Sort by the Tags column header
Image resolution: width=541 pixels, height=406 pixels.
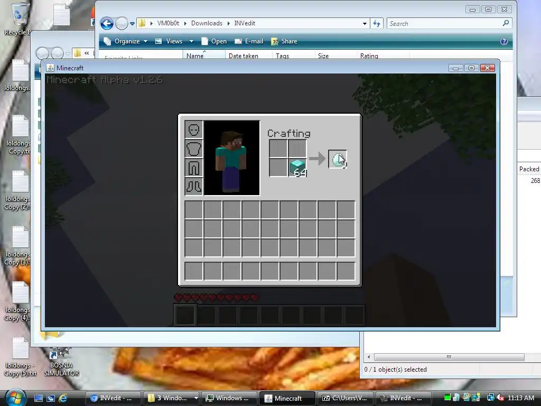click(x=293, y=56)
